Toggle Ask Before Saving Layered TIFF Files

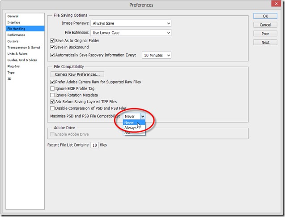tap(52, 102)
